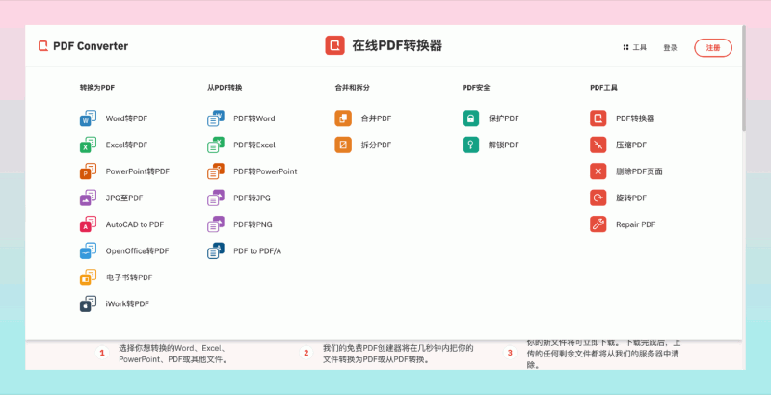Click the PDF转PowerPoint icon
The image size is (771, 395).
pos(216,171)
